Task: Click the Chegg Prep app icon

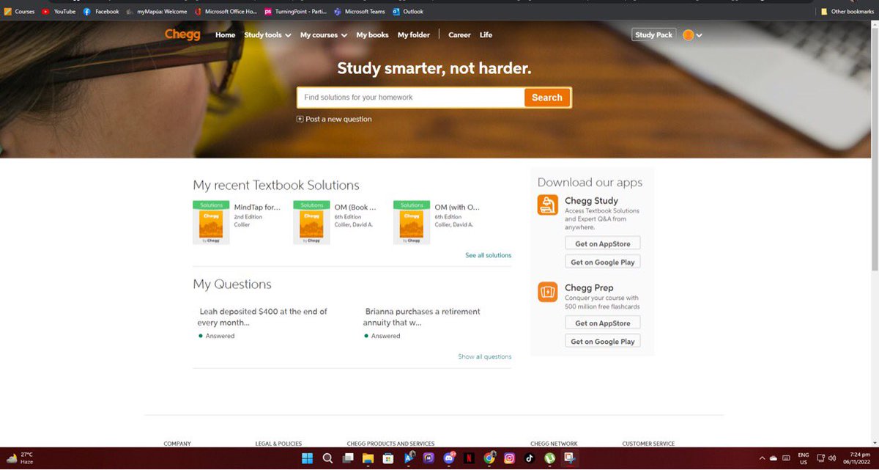Action: 547,293
